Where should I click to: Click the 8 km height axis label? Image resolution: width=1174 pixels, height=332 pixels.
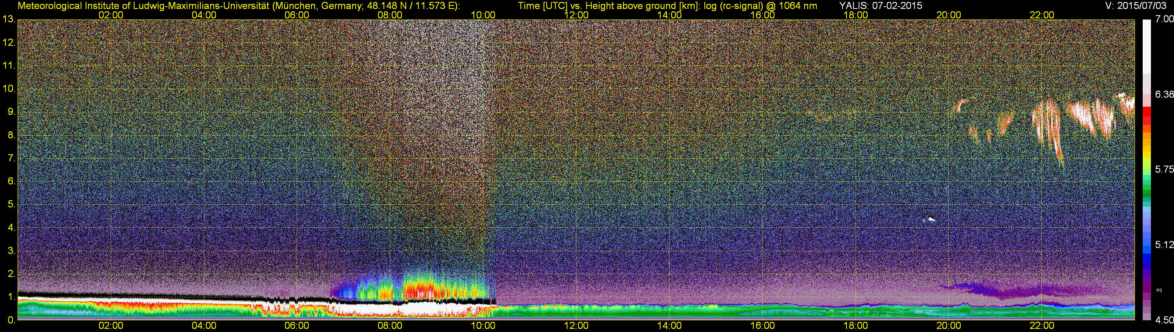11,135
